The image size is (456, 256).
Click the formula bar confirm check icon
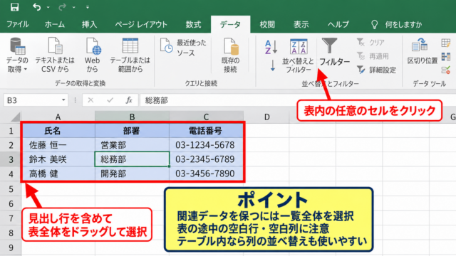[x=110, y=100]
